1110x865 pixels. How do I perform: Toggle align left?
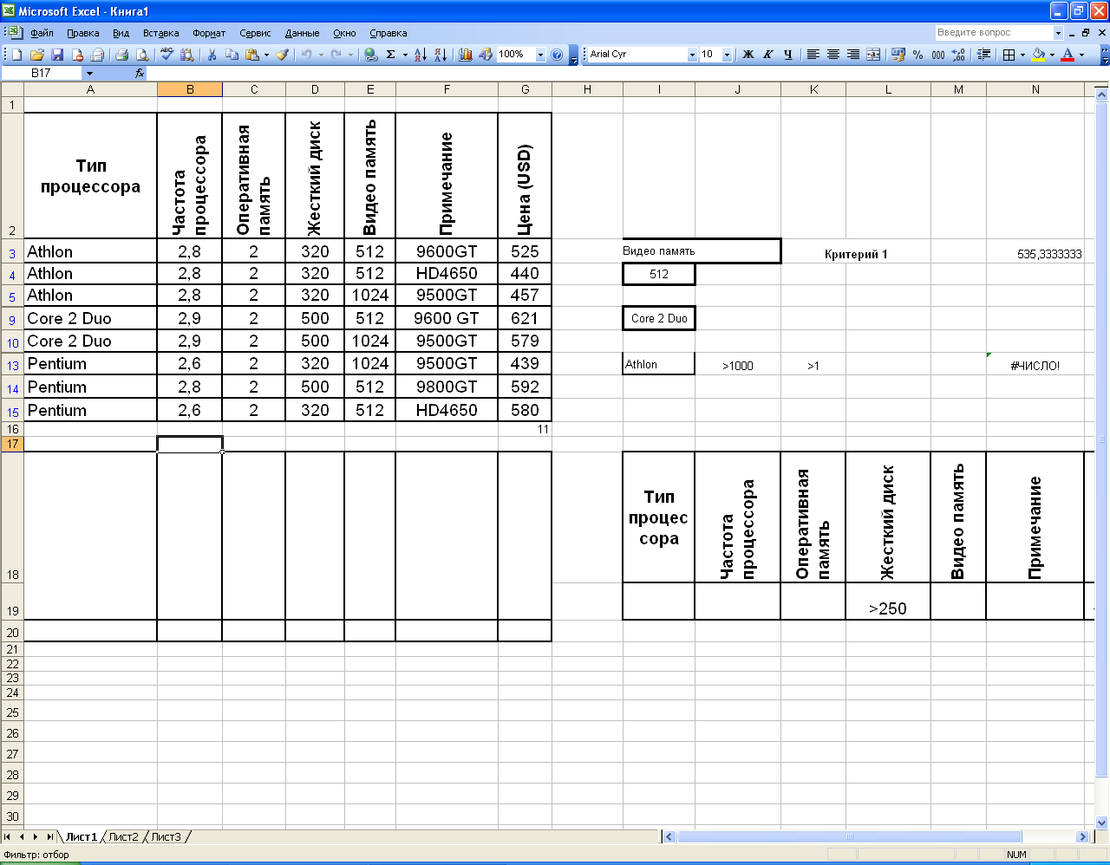(x=813, y=55)
